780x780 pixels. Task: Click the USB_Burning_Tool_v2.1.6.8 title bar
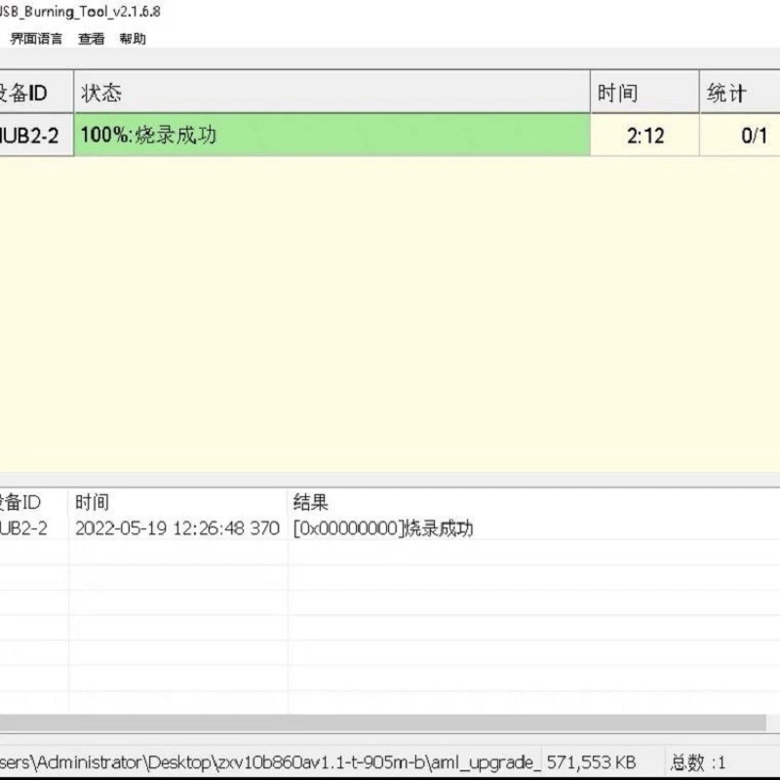[x=80, y=12]
